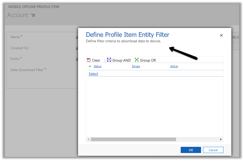244x161 pixels.
Task: Click the Group AND icon
Action: tap(109, 60)
